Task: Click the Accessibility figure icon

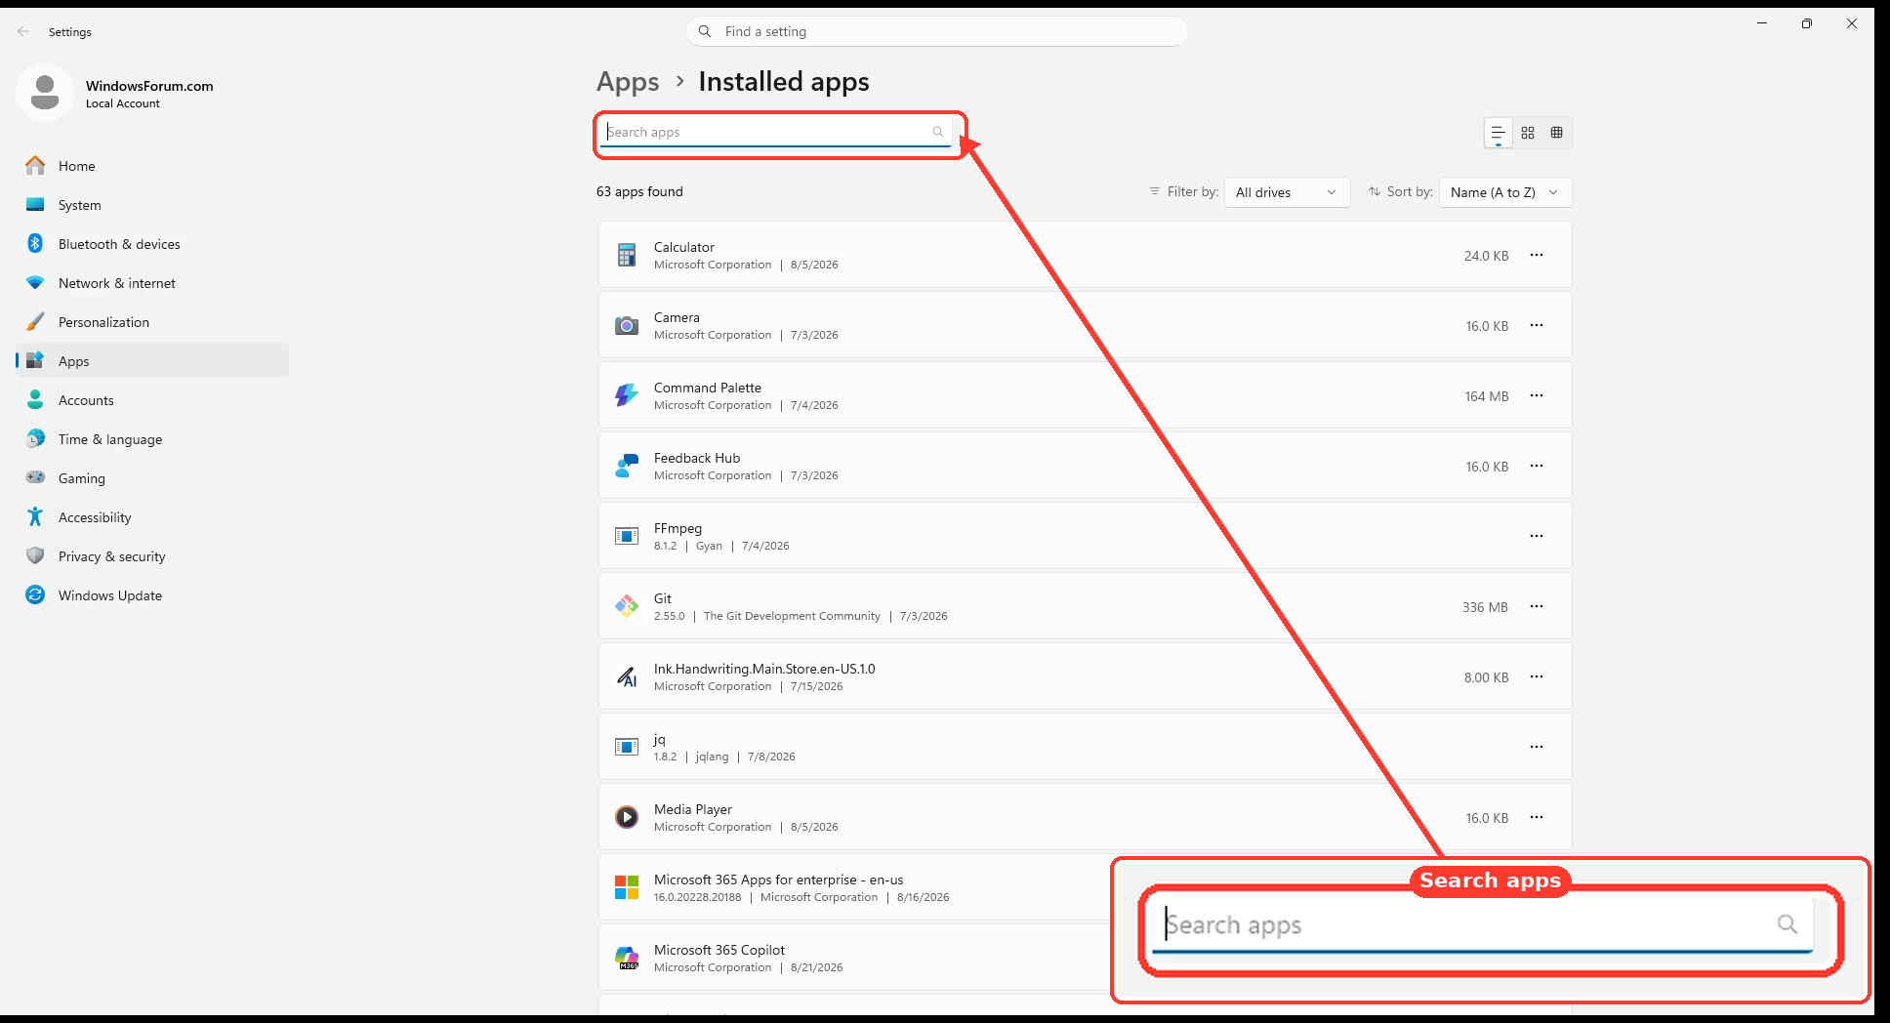Action: coord(35,517)
